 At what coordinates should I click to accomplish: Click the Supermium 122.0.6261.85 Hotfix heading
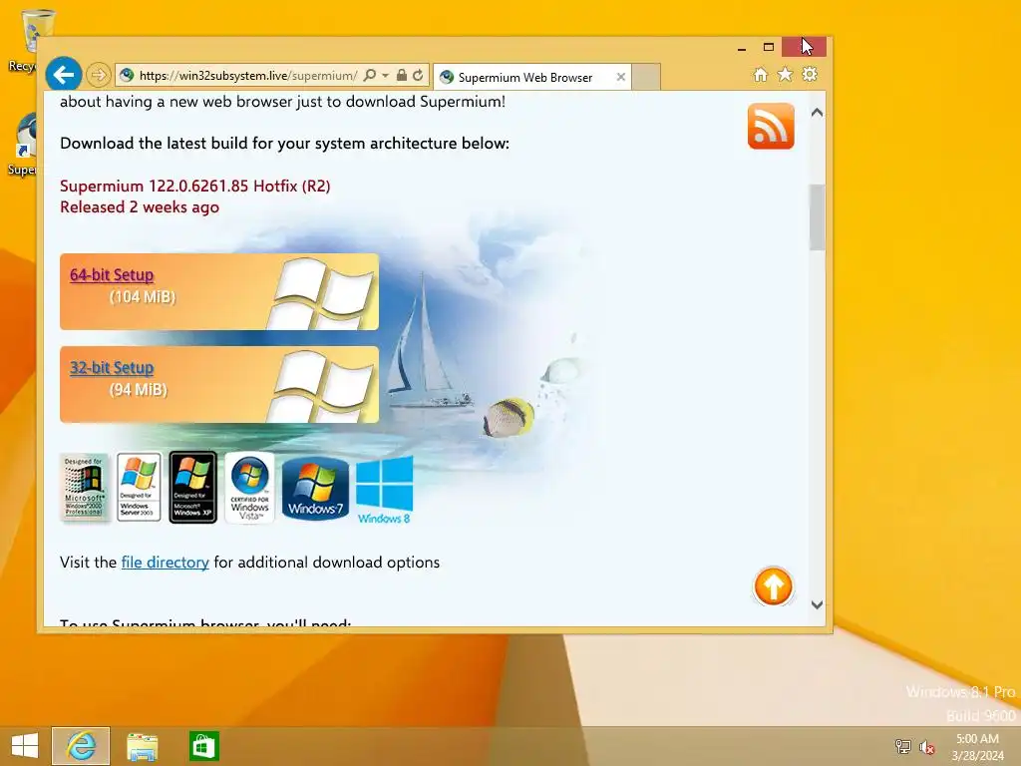tap(194, 187)
